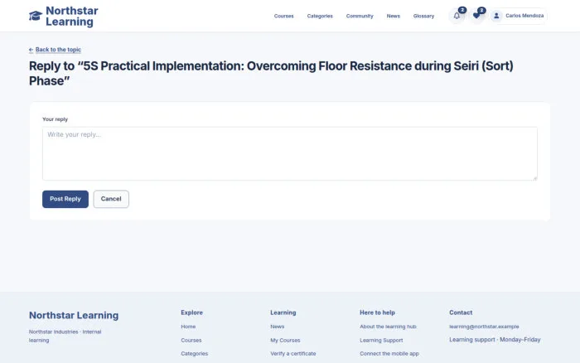Open the favorites heart icon
The height and width of the screenshot is (363, 580).
point(476,16)
